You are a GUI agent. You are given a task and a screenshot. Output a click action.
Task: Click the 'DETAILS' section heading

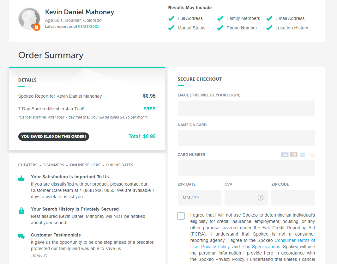pyautogui.click(x=27, y=80)
